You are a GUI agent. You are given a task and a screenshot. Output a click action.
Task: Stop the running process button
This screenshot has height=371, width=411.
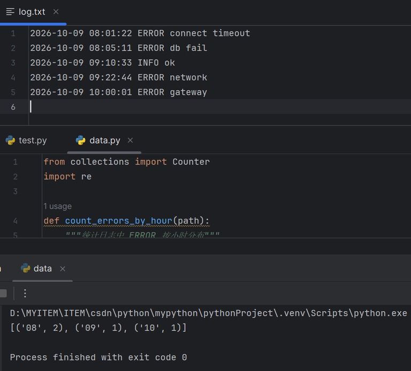3,294
